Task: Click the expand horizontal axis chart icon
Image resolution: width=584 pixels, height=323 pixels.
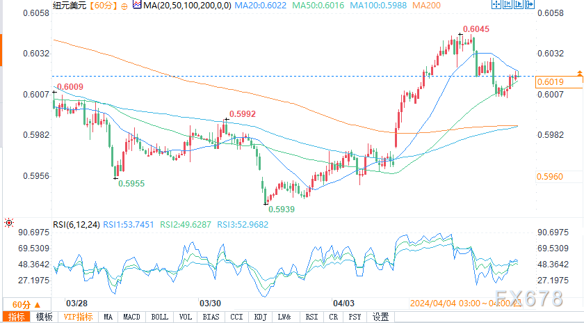Action: tap(519, 4)
